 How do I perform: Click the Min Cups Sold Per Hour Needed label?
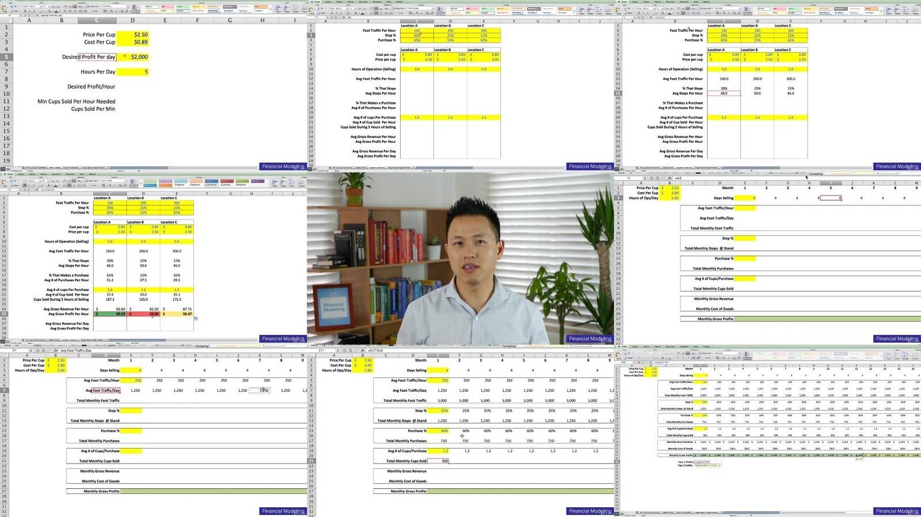(76, 101)
